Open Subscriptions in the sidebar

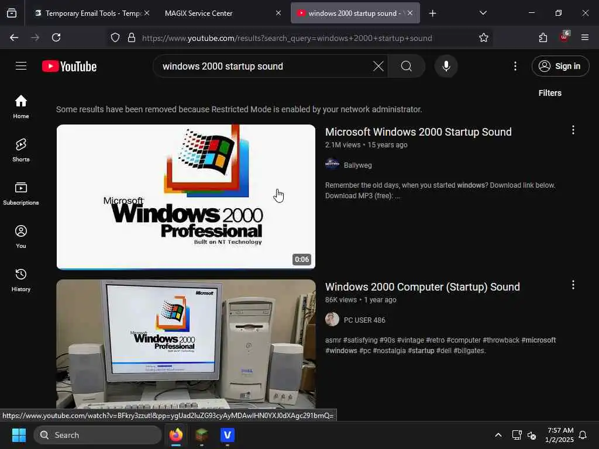click(21, 193)
